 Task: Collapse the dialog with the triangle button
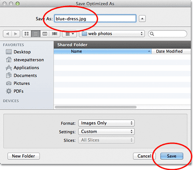click(x=142, y=19)
